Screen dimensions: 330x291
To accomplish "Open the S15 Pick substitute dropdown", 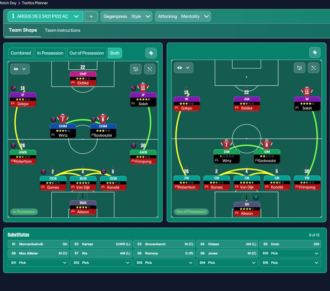I will click(x=290, y=263).
